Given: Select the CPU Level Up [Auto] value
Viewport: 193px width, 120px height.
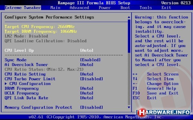Looking at the screenshot, I should pyautogui.click(x=87, y=50).
